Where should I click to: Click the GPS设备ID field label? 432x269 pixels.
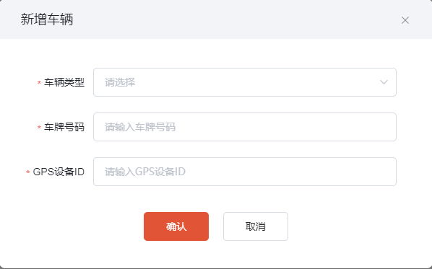[x=59, y=172]
